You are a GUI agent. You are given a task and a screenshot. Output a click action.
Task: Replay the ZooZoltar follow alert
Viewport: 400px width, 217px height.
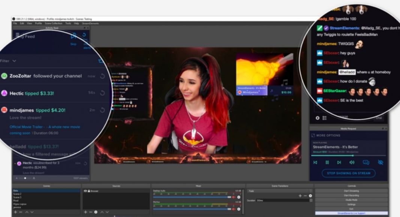pos(102,76)
